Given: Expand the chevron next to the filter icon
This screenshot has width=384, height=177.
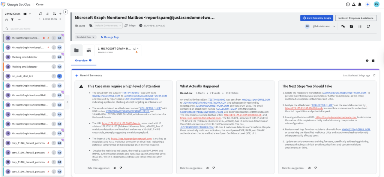Looking at the screenshot, I should 19,19.
